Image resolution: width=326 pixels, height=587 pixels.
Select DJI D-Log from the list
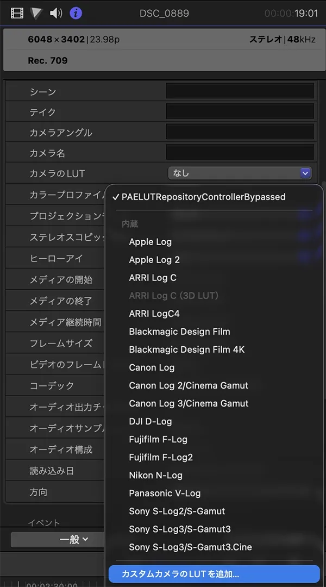pyautogui.click(x=150, y=421)
